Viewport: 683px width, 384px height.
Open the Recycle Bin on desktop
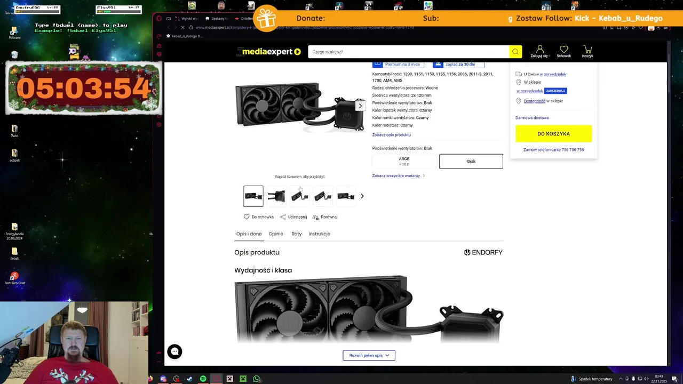click(x=14, y=55)
